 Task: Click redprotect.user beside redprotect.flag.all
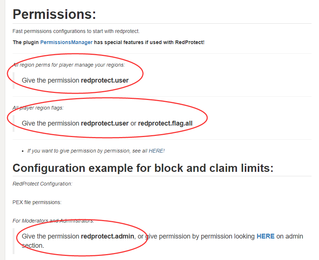[105, 123]
